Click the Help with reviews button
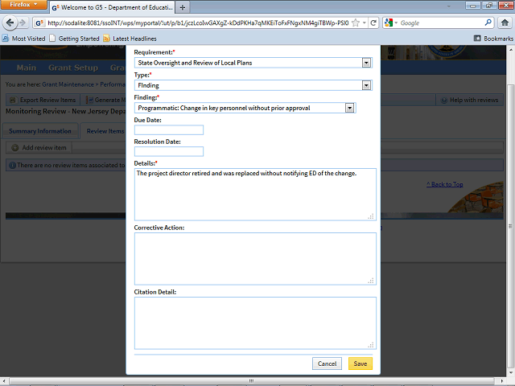Screen dimensions: 515x386 (x=469, y=100)
